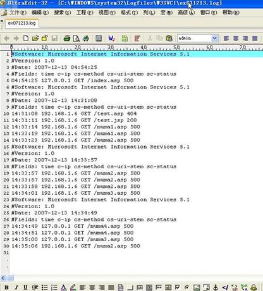The height and width of the screenshot is (291, 263).
Task: Insert image using picture icon
Action: (x=197, y=287)
